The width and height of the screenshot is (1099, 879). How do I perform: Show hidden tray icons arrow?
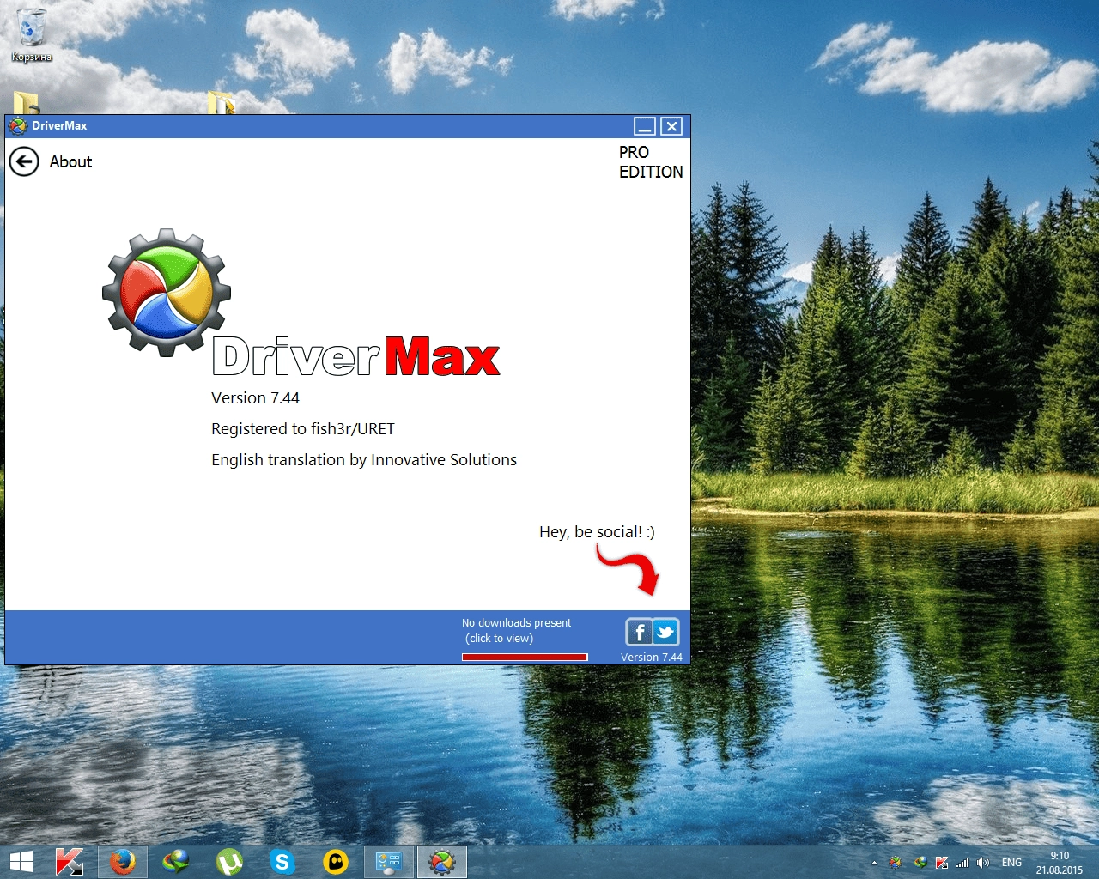click(874, 863)
